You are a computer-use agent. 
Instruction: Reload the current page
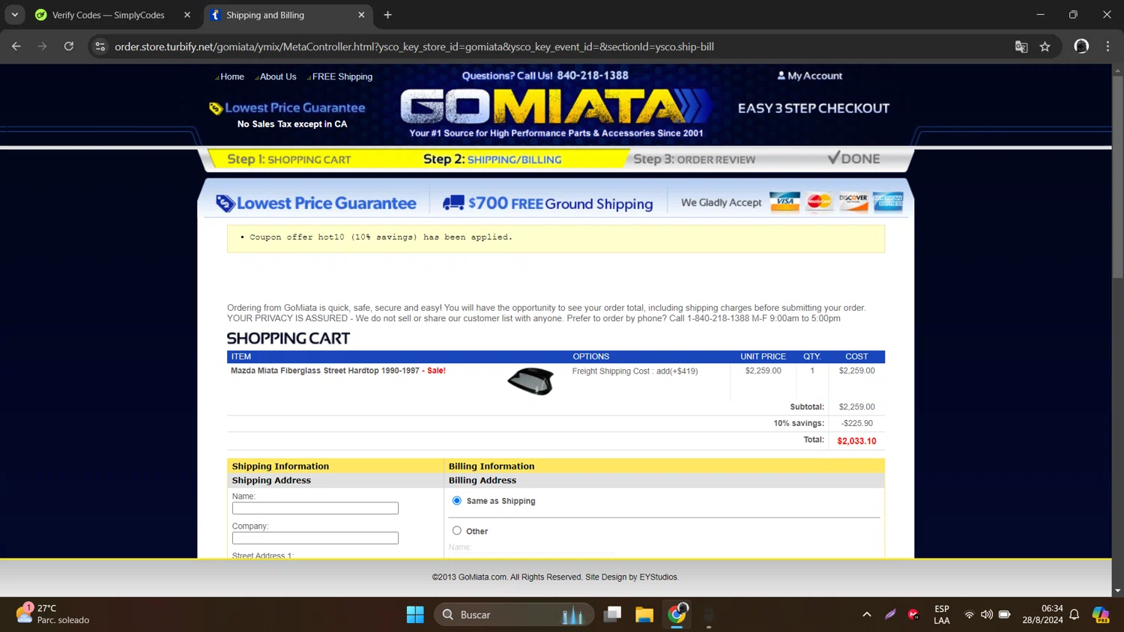(69, 46)
